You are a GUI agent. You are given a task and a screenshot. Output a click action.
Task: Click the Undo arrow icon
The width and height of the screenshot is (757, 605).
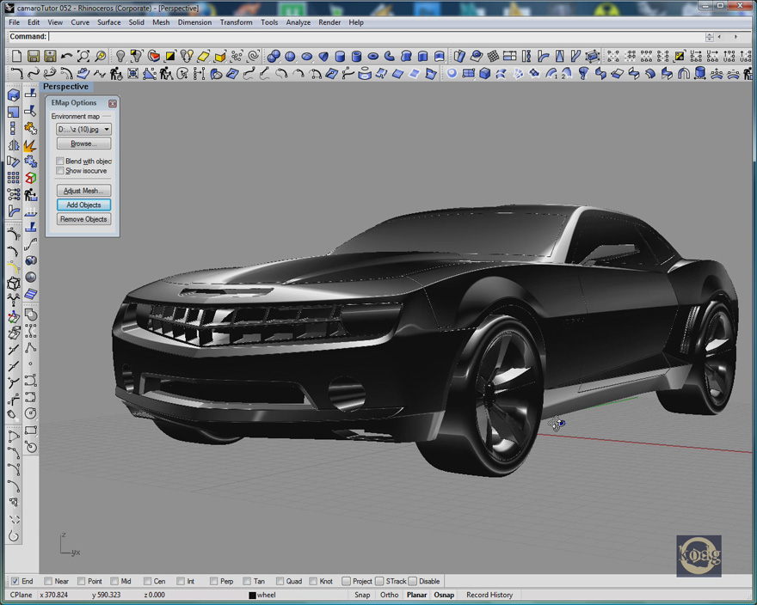(66, 56)
